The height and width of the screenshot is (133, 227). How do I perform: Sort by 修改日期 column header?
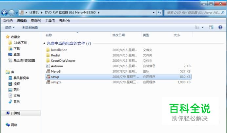[x=118, y=35]
